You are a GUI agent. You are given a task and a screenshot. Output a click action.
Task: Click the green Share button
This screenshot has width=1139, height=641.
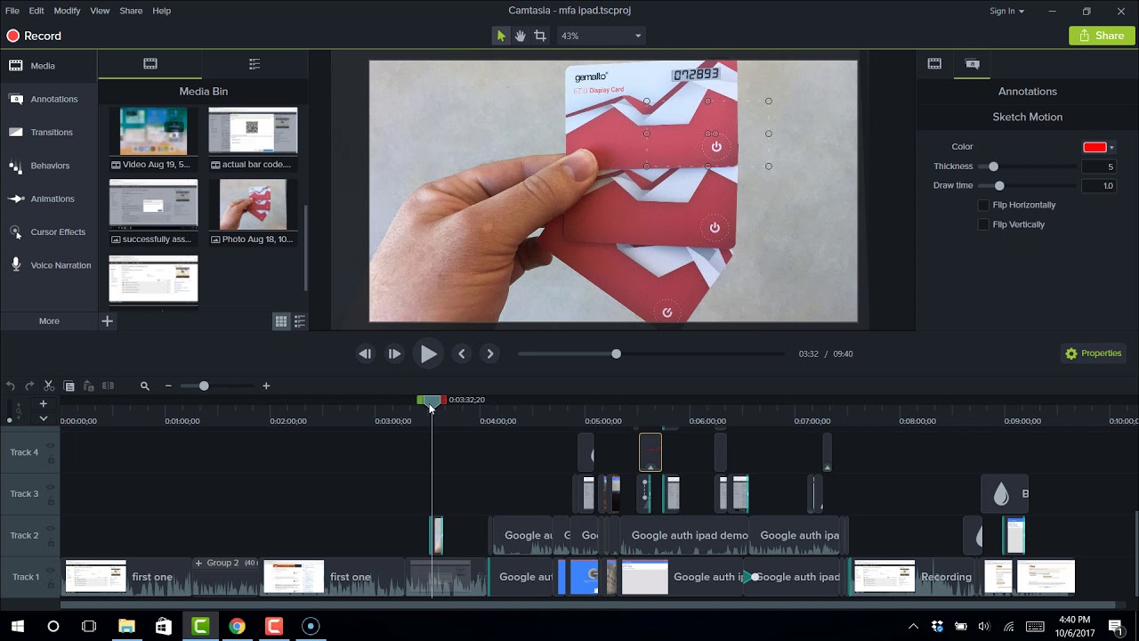click(x=1102, y=36)
